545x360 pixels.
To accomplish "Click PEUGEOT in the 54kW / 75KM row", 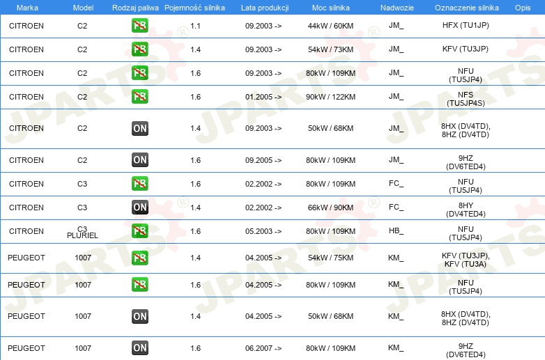I will (x=26, y=258).
